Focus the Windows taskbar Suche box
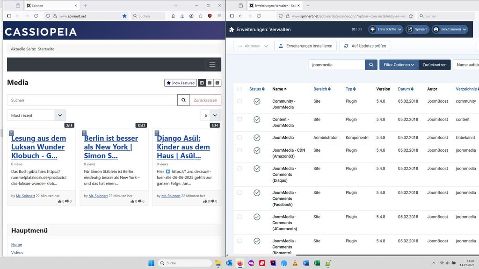Image resolution: width=479 pixels, height=269 pixels. coord(185,263)
